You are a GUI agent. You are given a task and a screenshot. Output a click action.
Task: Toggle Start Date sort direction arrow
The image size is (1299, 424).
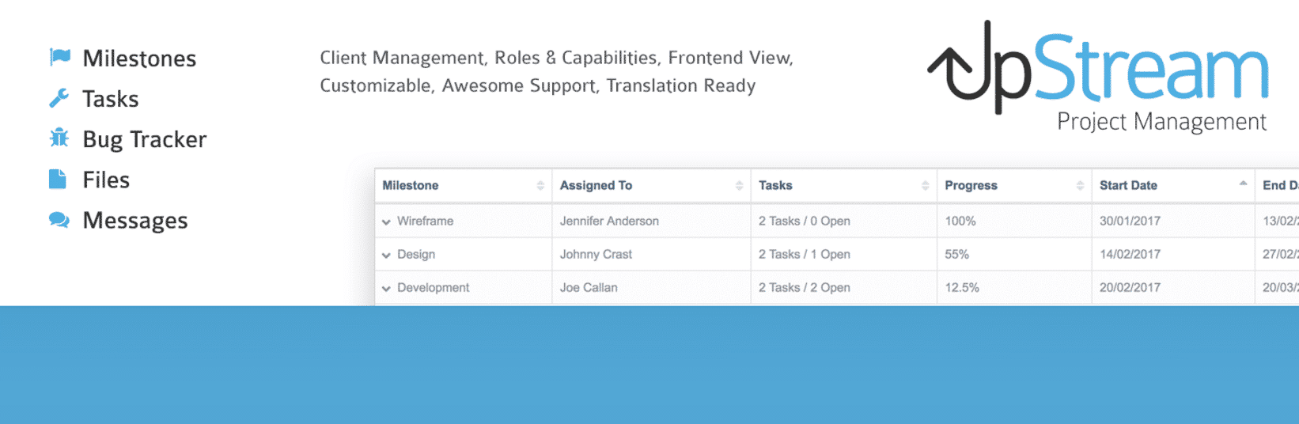tap(1243, 184)
